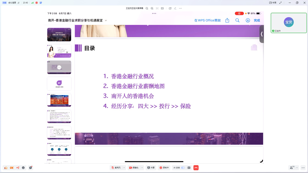Open the 会议信息 meeting info
The image size is (308, 173).
[14, 3]
